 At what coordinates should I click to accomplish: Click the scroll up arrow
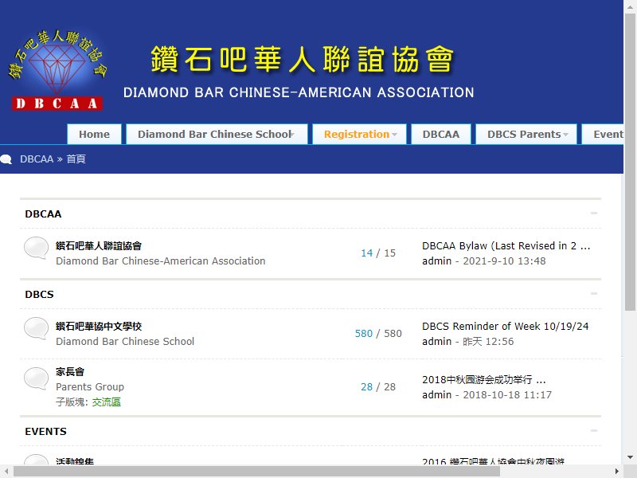630,6
